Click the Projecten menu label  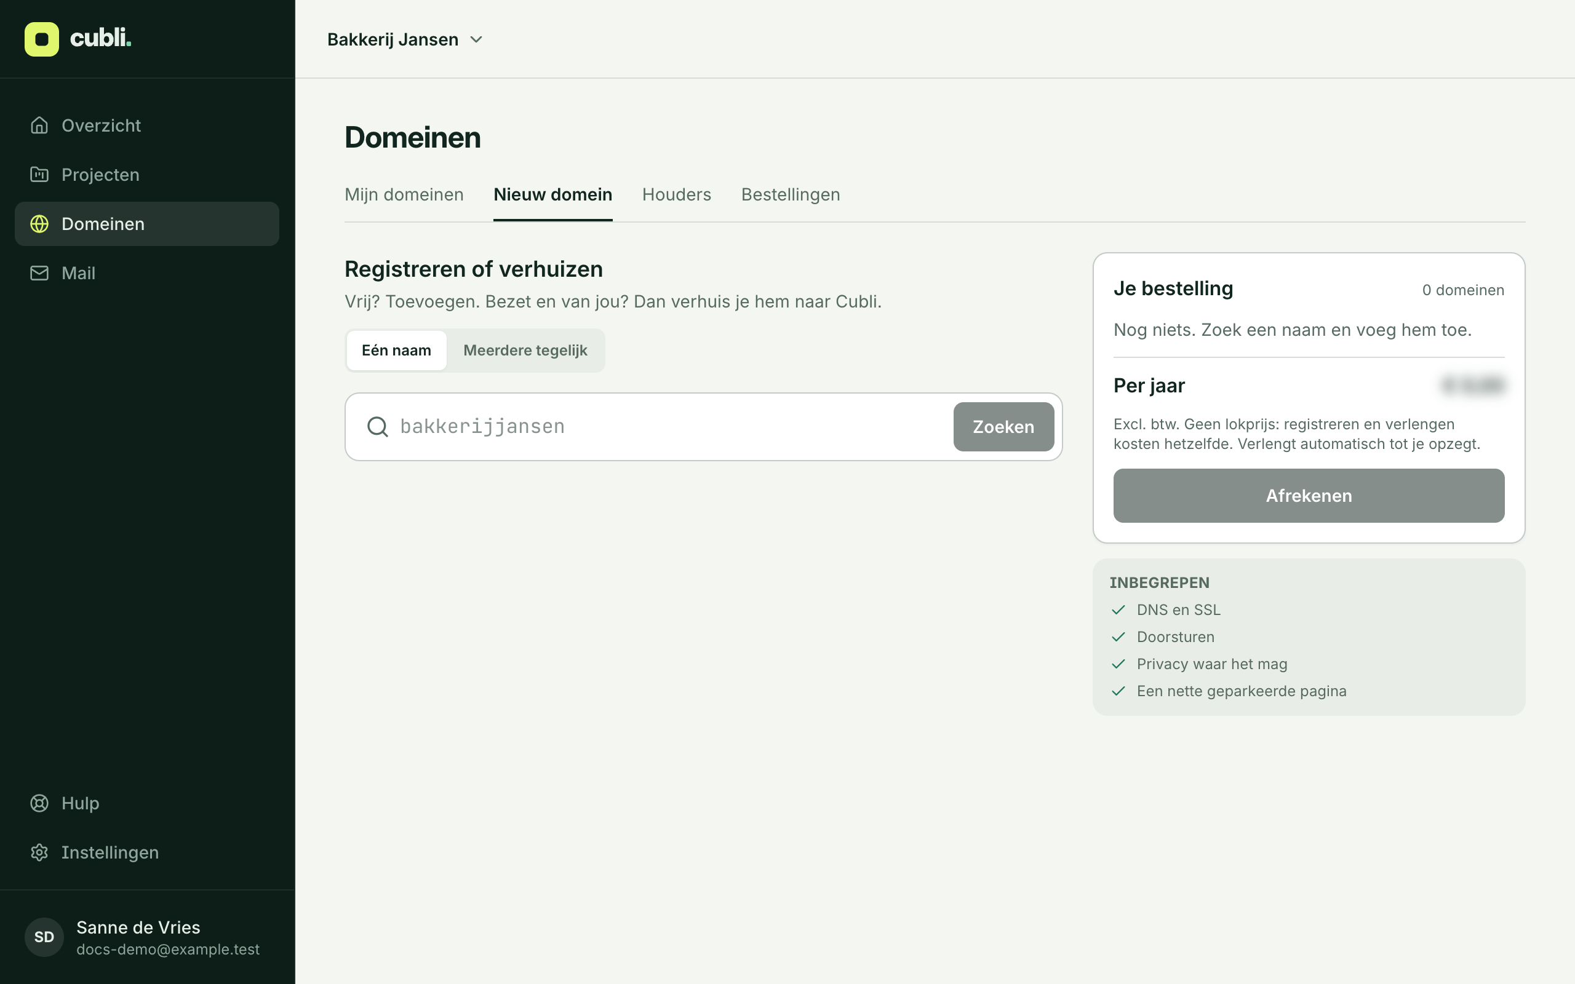(100, 175)
